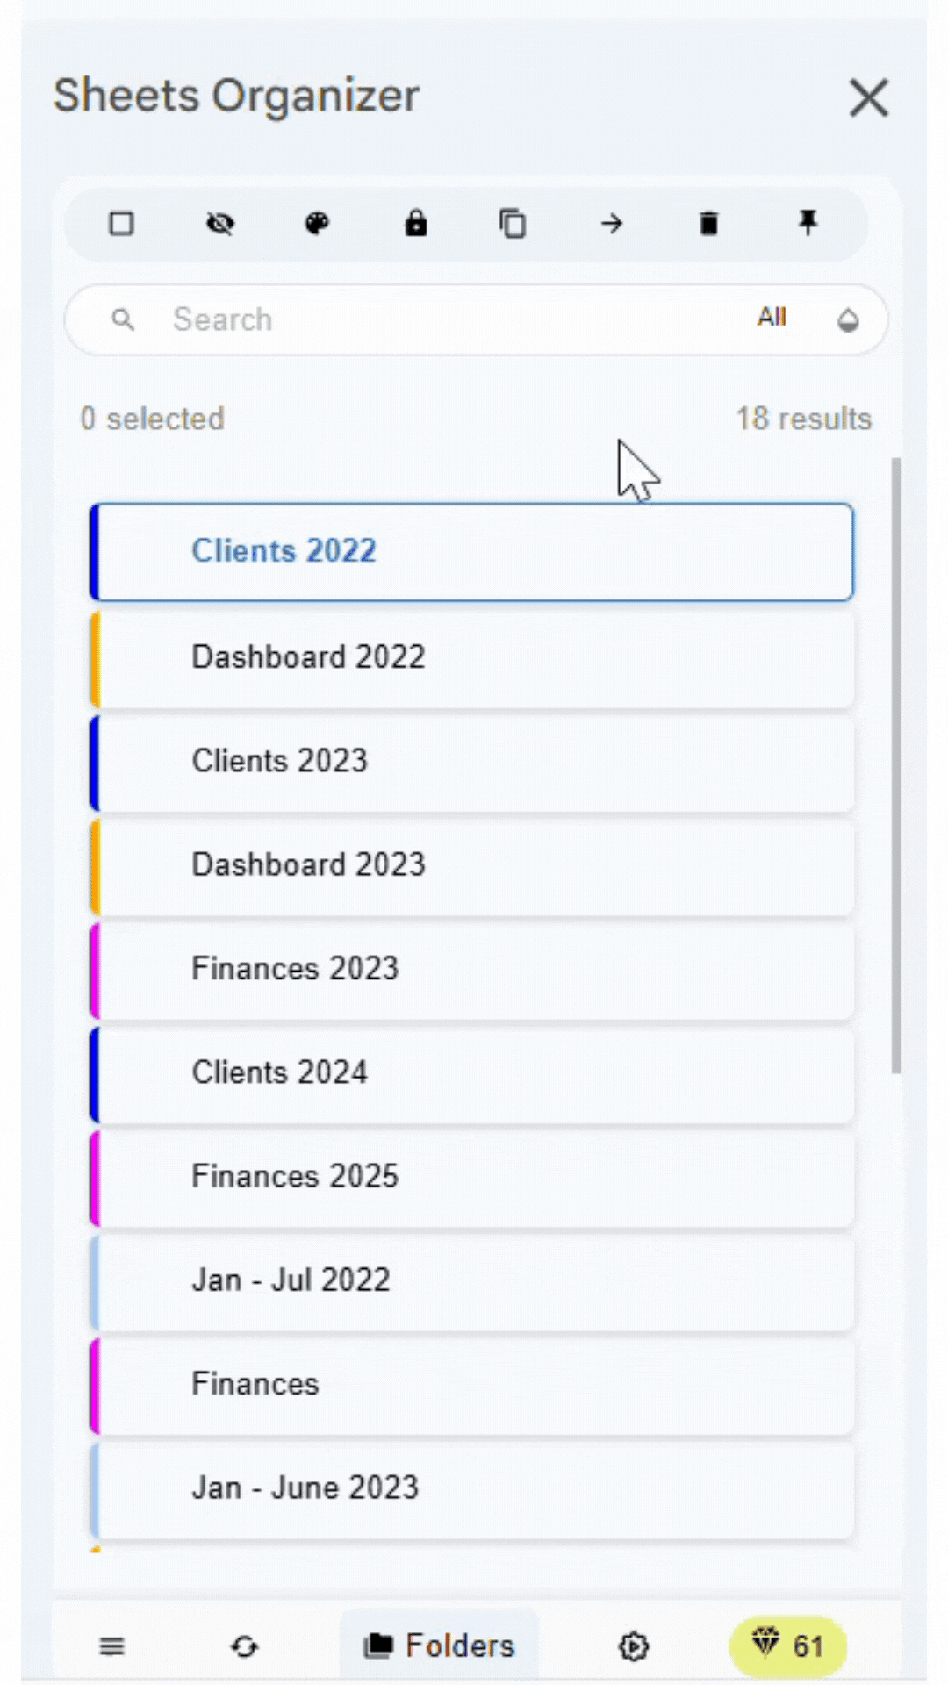The width and height of the screenshot is (948, 1685).
Task: Click the vertical scrollbar of the sheet list
Action: coord(896,764)
